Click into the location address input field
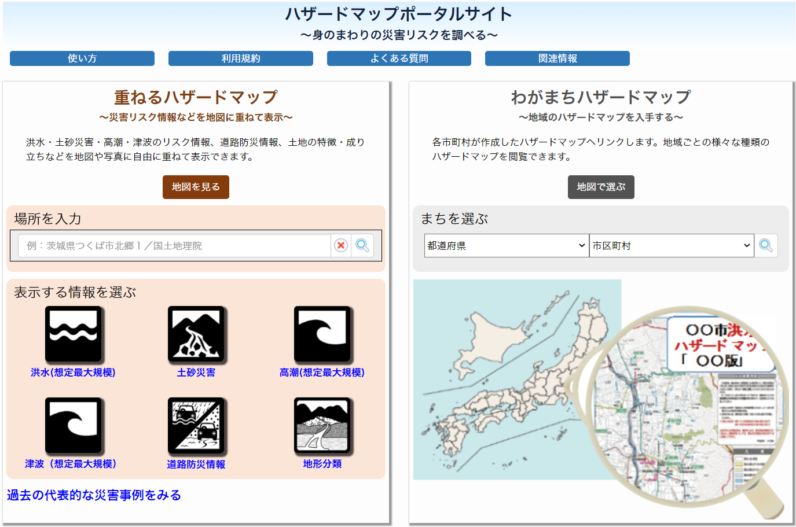Viewport: 796px width, 527px height. pyautogui.click(x=174, y=246)
